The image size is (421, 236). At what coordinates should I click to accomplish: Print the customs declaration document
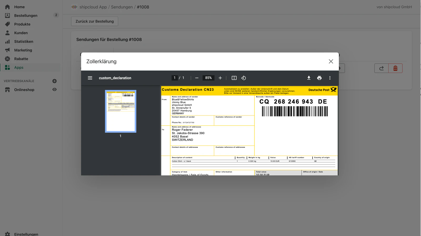[319, 78]
